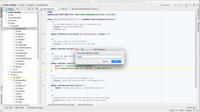Click override gutter icon next to process function
The width and height of the screenshot is (200, 112).
pos(43,34)
